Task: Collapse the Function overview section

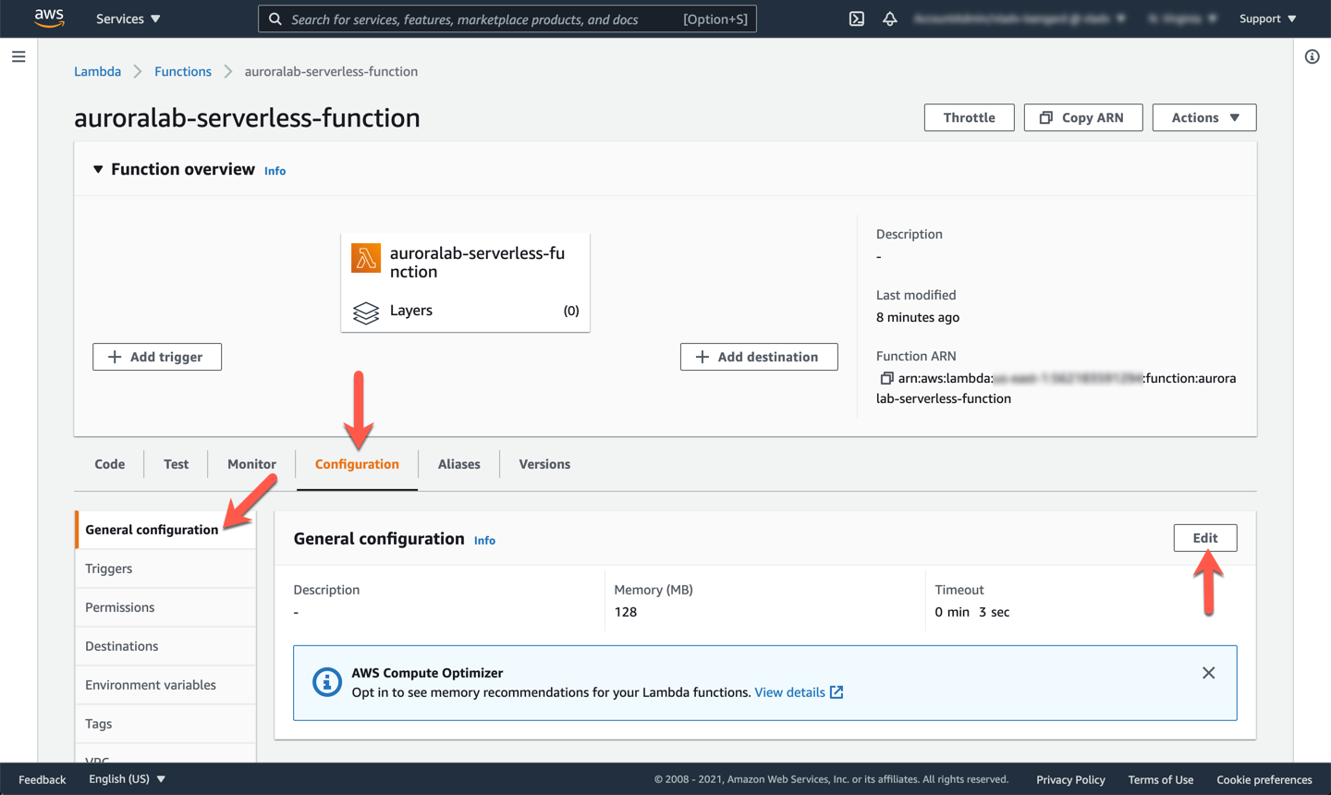Action: (x=98, y=170)
